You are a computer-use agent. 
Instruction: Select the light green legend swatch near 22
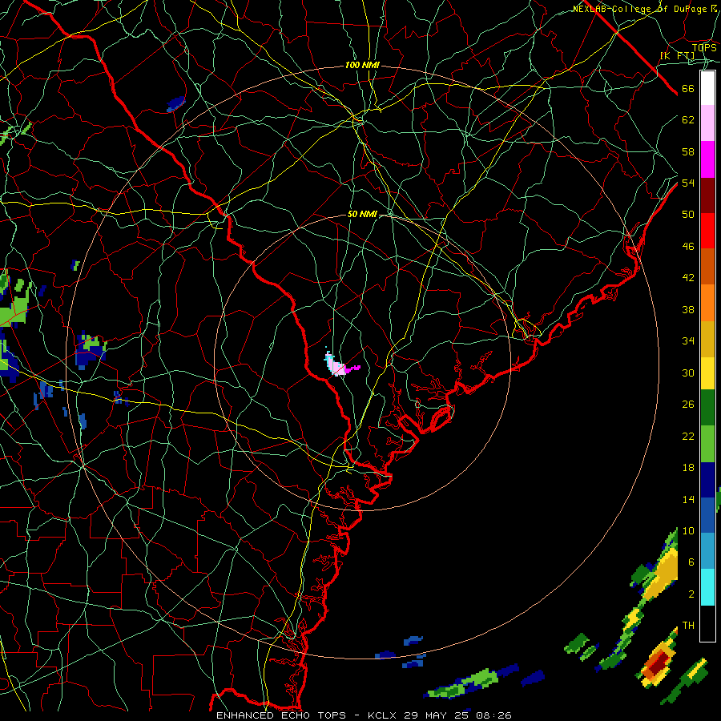pyautogui.click(x=707, y=444)
